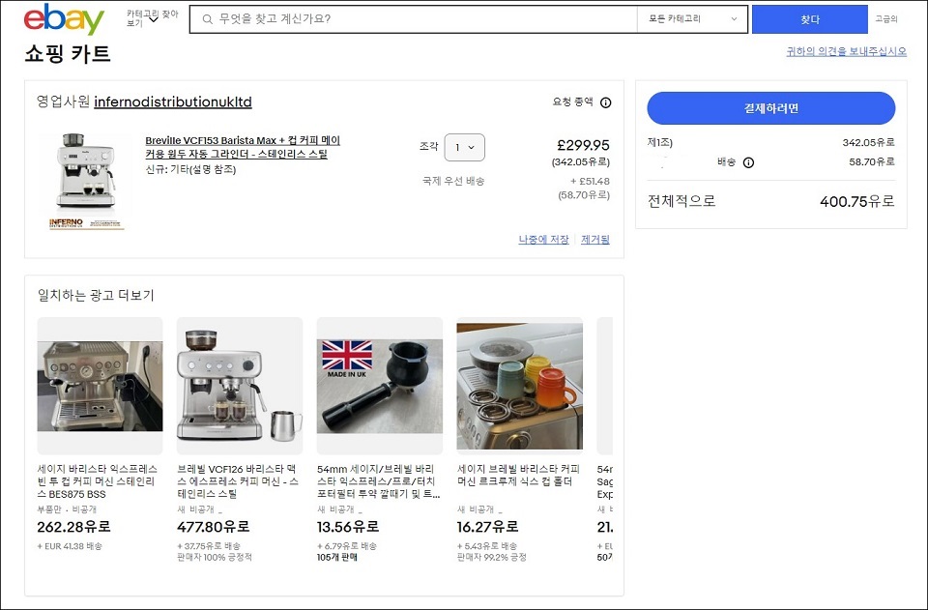The width and height of the screenshot is (928, 610).
Task: Click the 신규: 기타(설명 참조) condition text
Action: pos(190,170)
